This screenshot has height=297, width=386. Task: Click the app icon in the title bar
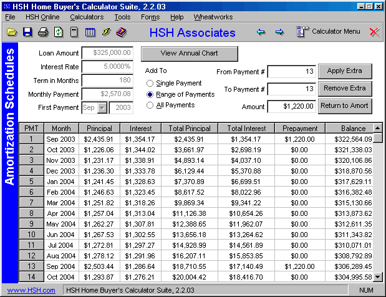click(x=7, y=6)
